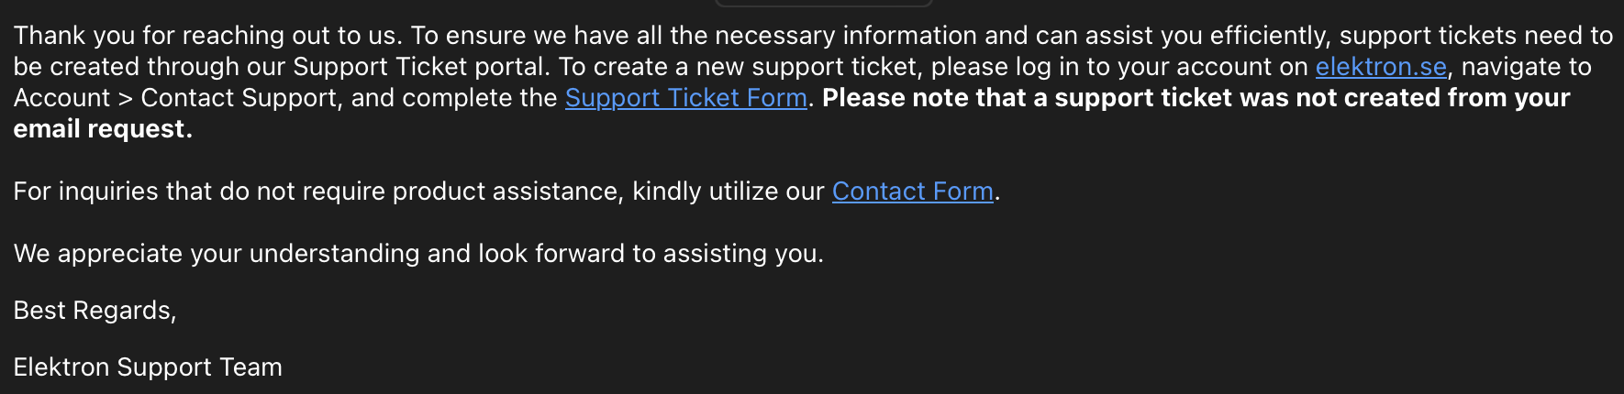Click the 'Elektron Support Team' signature
1624x394 pixels.
tap(148, 367)
